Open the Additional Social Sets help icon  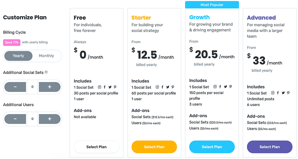tap(46, 72)
